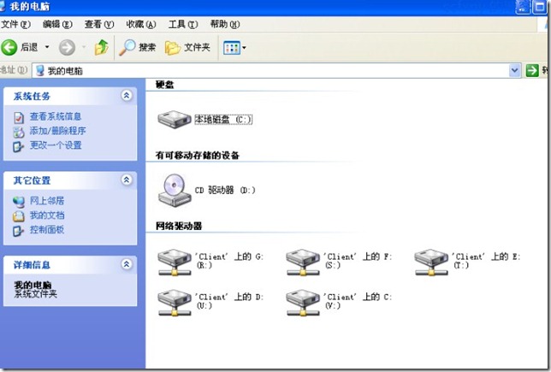Select the CD drive (D:) icon

pyautogui.click(x=175, y=190)
